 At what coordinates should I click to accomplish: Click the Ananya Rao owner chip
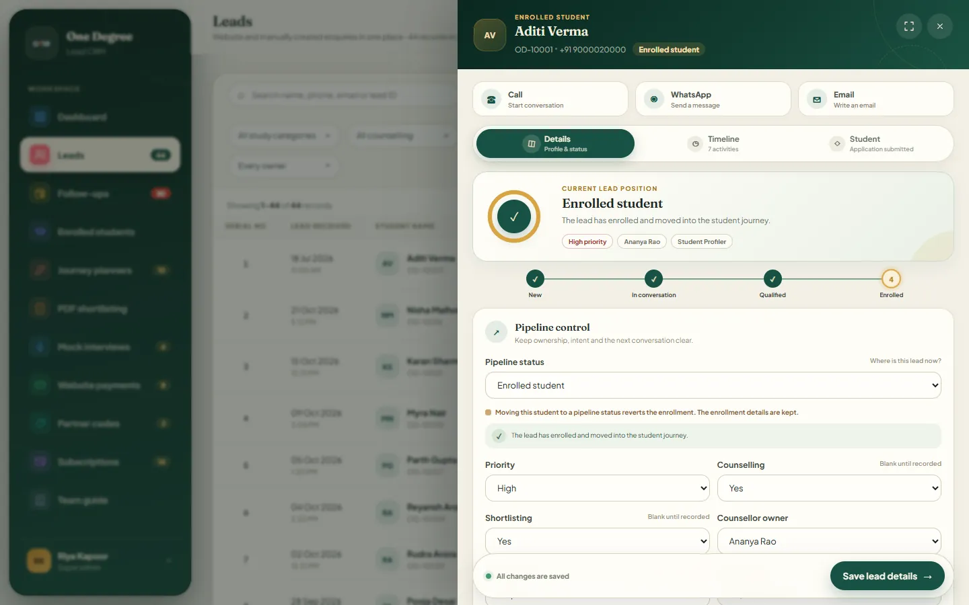pyautogui.click(x=642, y=242)
